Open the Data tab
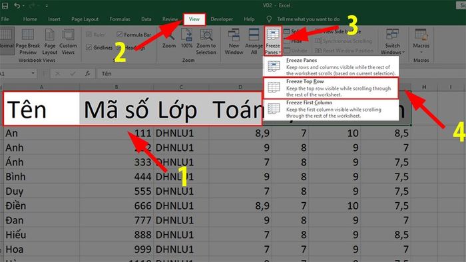This screenshot has height=262, width=466. 146,19
